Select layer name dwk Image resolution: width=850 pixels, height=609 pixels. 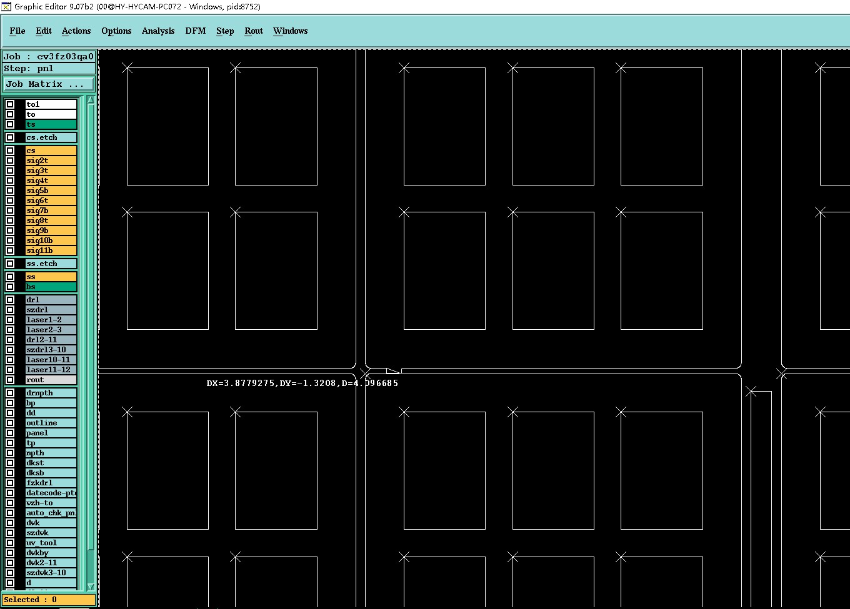coord(51,523)
